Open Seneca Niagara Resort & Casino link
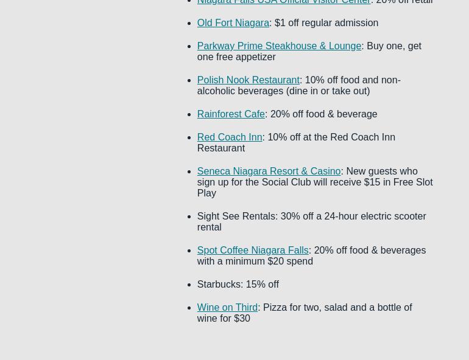The image size is (469, 360). [268, 171]
